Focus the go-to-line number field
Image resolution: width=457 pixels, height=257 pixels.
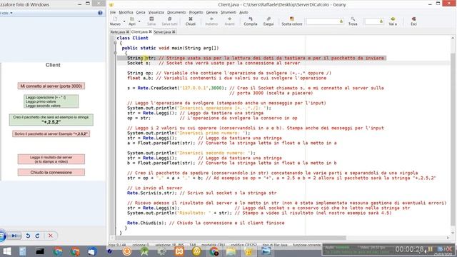[374, 21]
